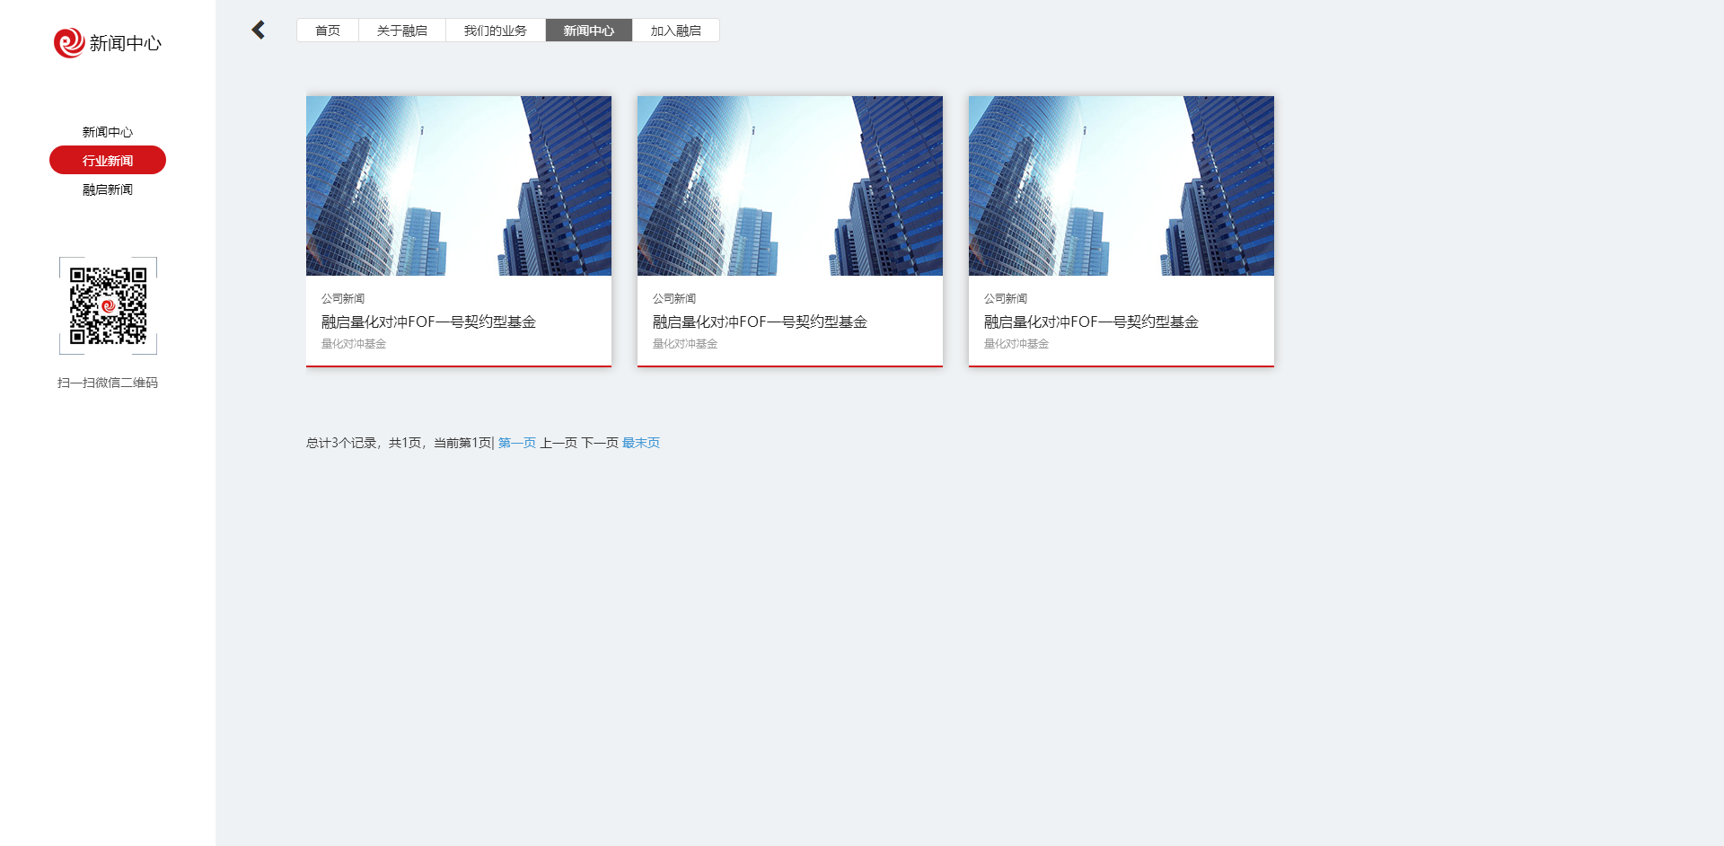Click the red swirl logo icon
The width and height of the screenshot is (1724, 846).
pos(68,42)
